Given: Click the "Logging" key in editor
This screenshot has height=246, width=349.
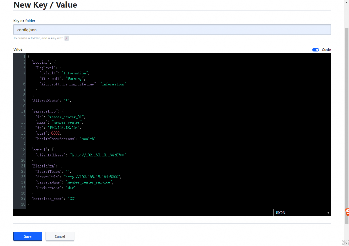Looking at the screenshot, I should 40,62.
